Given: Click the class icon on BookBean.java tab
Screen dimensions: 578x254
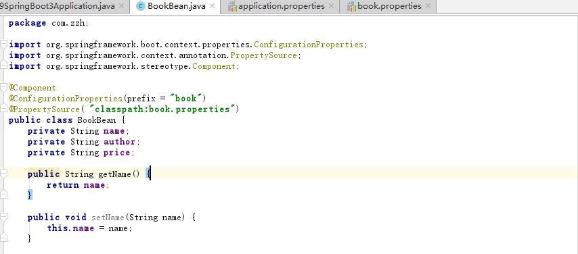Looking at the screenshot, I should tap(141, 6).
